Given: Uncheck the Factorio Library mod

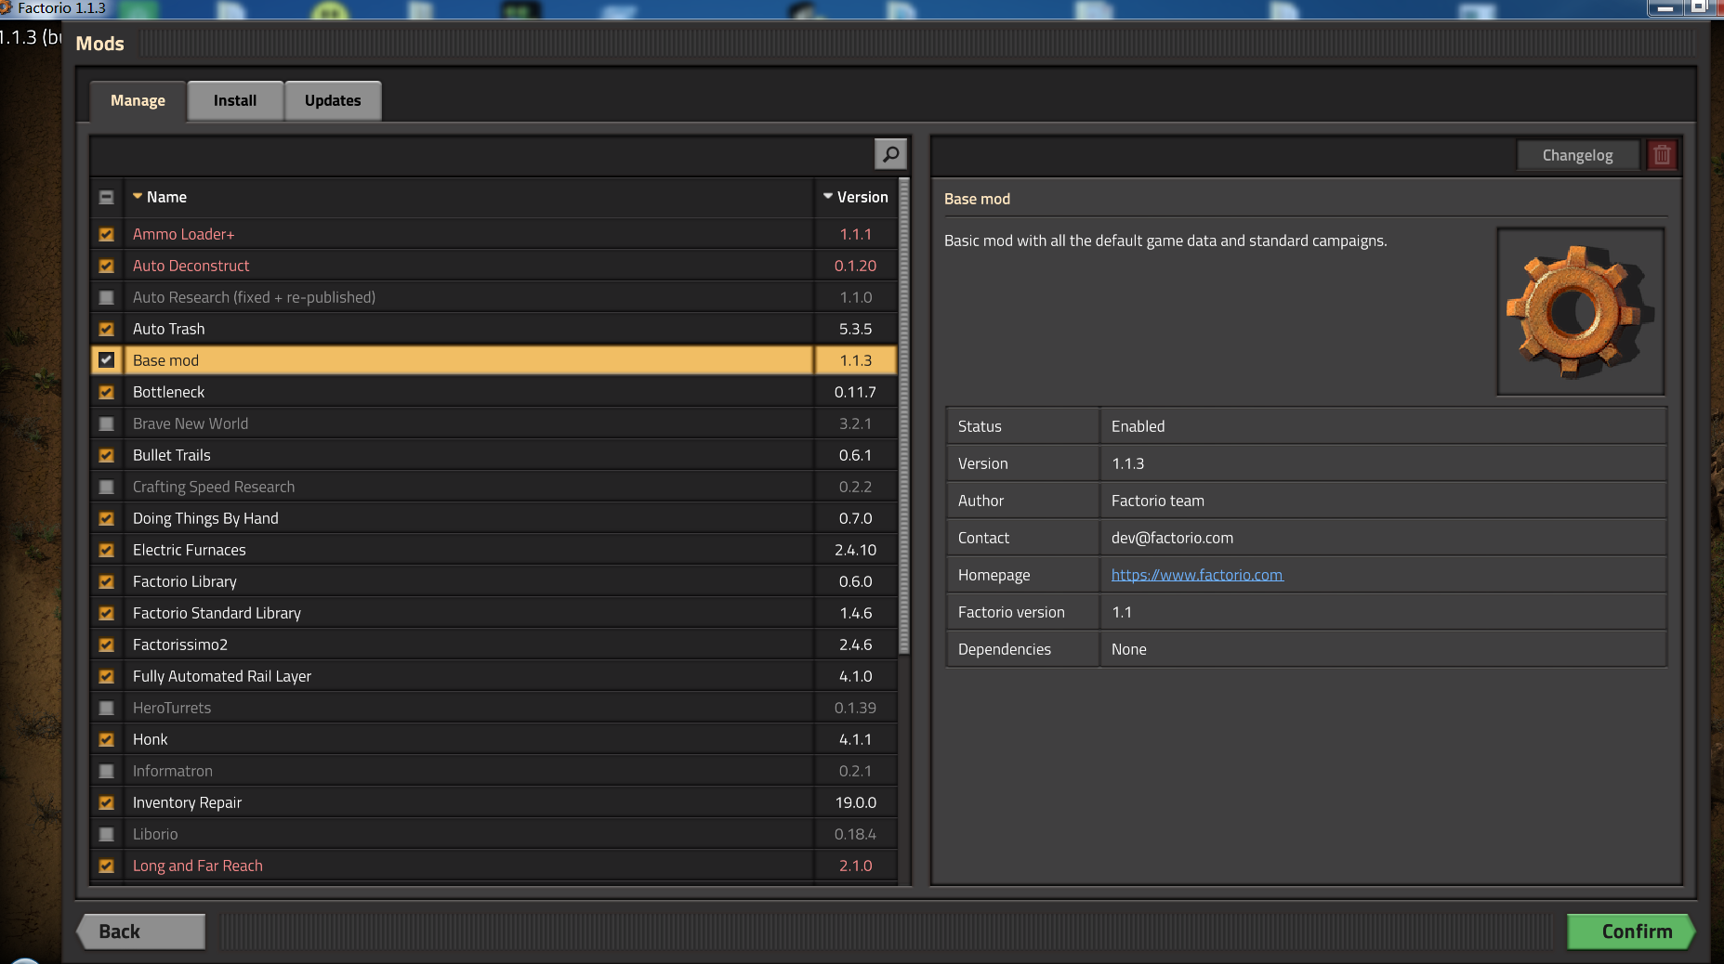Looking at the screenshot, I should pyautogui.click(x=107, y=581).
